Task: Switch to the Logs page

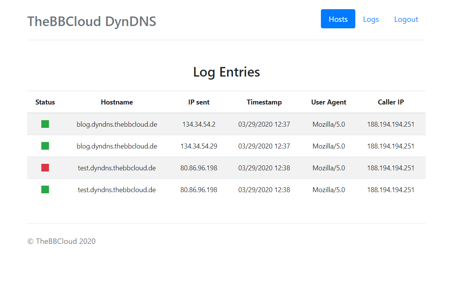Action: tap(371, 19)
